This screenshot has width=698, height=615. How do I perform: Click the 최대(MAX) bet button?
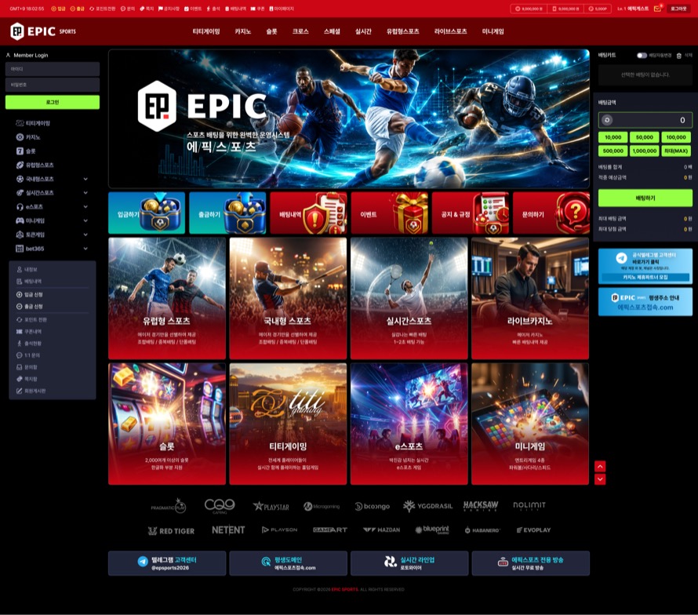pyautogui.click(x=676, y=151)
